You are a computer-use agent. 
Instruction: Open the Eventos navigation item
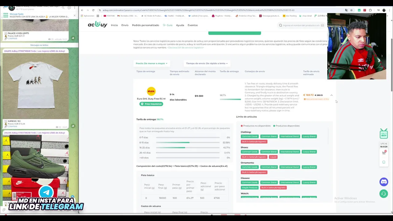pos(193,25)
